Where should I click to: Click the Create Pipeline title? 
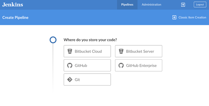[15, 18]
